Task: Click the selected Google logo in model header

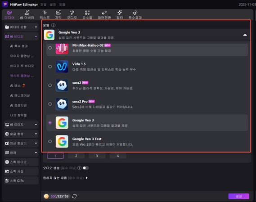Action: pyautogui.click(x=49, y=35)
